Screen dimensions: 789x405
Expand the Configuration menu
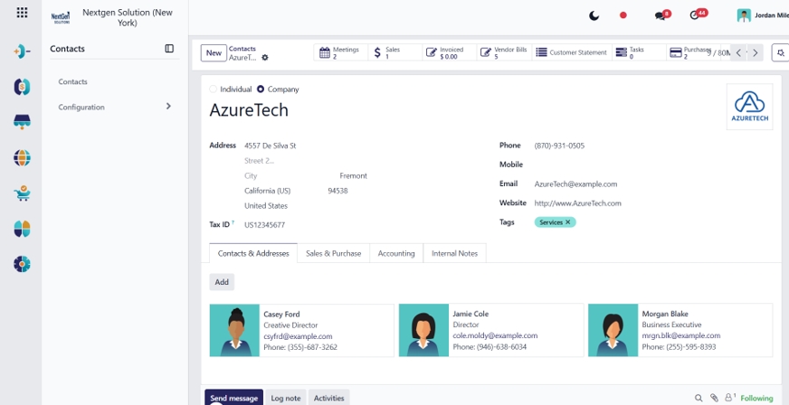tap(115, 107)
